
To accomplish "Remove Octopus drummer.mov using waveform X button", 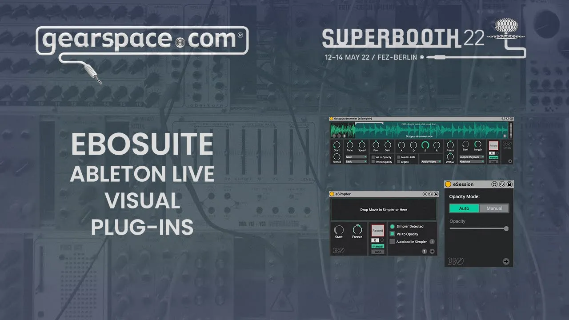I will coord(505,136).
